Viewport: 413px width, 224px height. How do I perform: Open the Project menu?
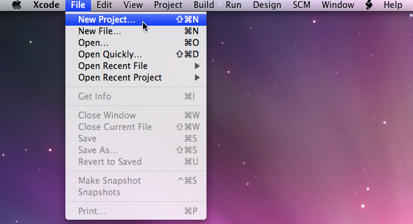(168, 5)
